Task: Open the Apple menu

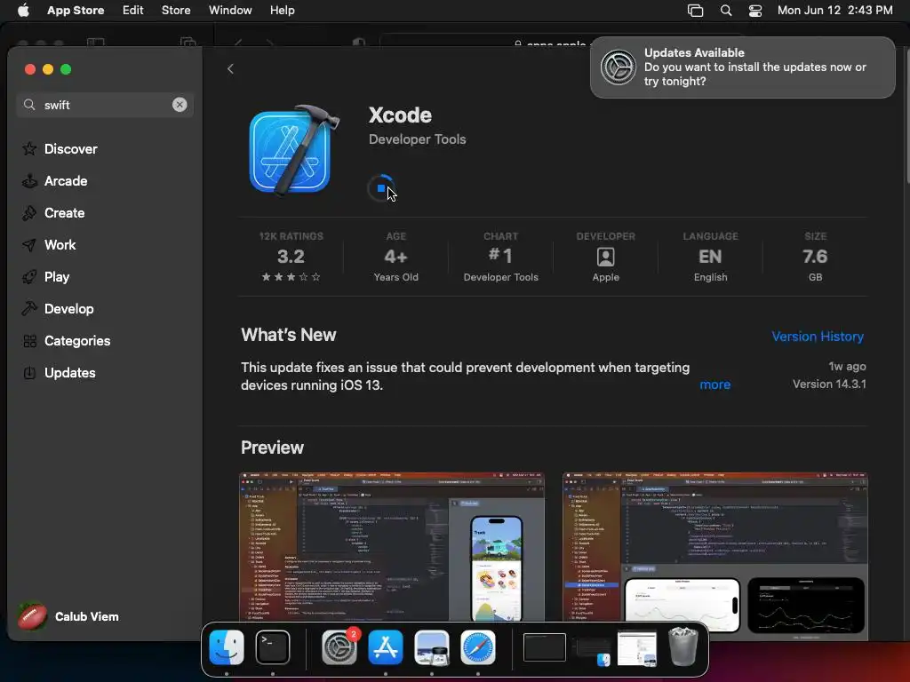Action: 23,11
